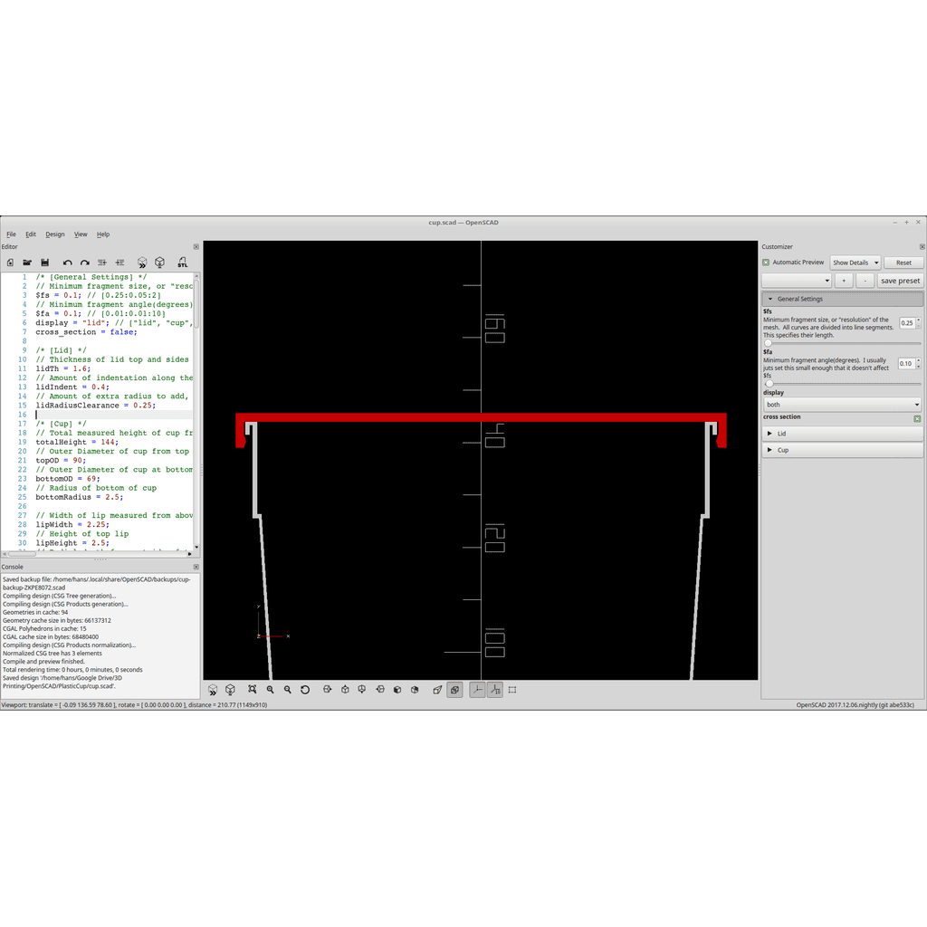The image size is (927, 927).
Task: Toggle the Orthogonal projection button
Action: point(454,689)
